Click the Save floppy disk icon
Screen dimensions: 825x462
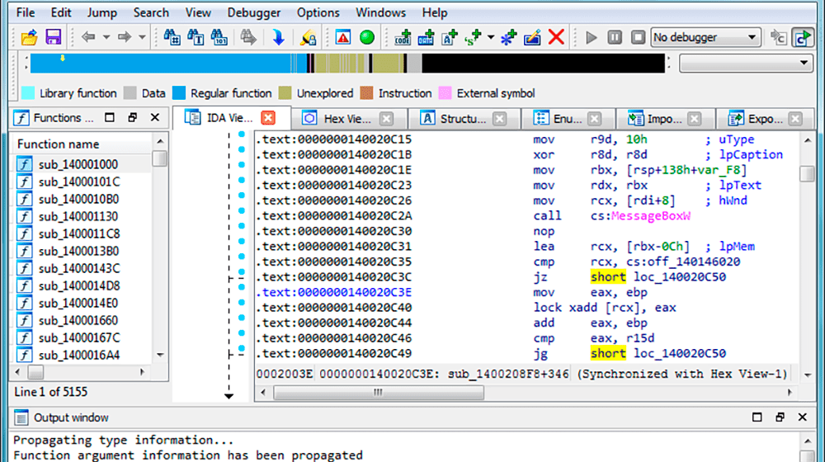coord(53,37)
